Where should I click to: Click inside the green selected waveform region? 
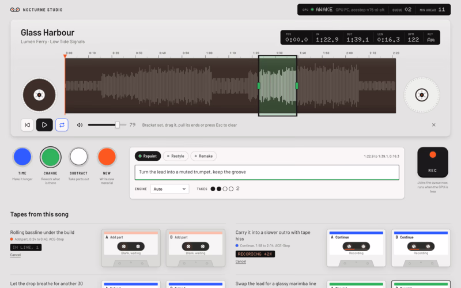pos(278,86)
